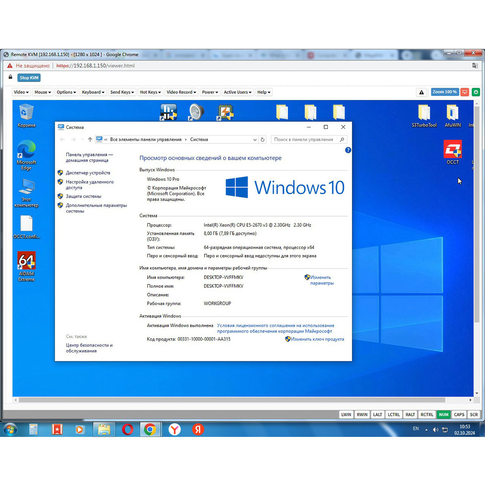Click the help question mark icon
Viewport: 485px width, 485px height.
pyautogui.click(x=348, y=150)
